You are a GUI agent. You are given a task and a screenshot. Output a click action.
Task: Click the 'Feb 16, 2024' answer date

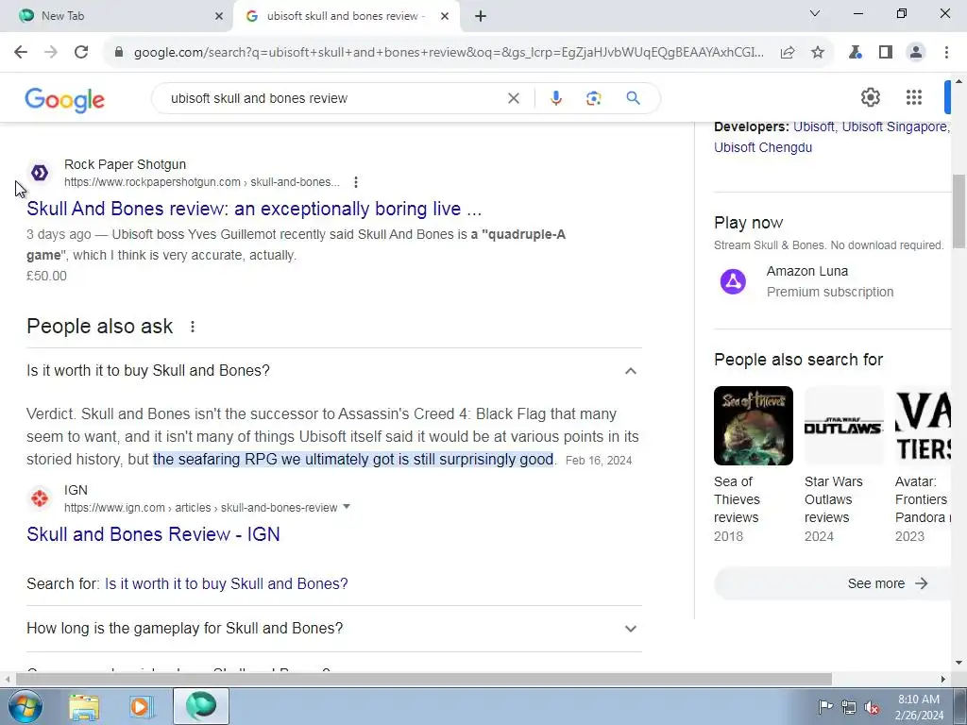pos(598,461)
